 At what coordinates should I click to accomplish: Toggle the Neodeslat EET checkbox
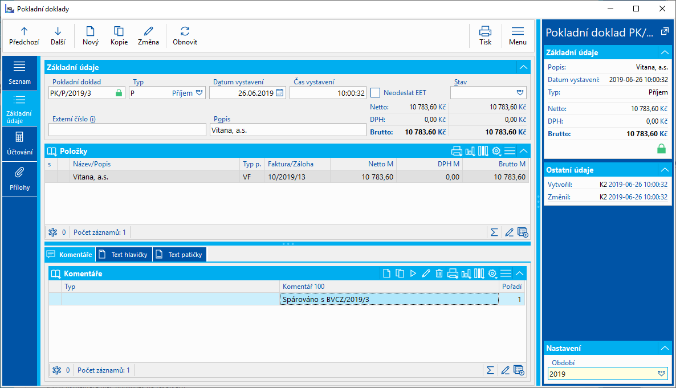click(376, 93)
